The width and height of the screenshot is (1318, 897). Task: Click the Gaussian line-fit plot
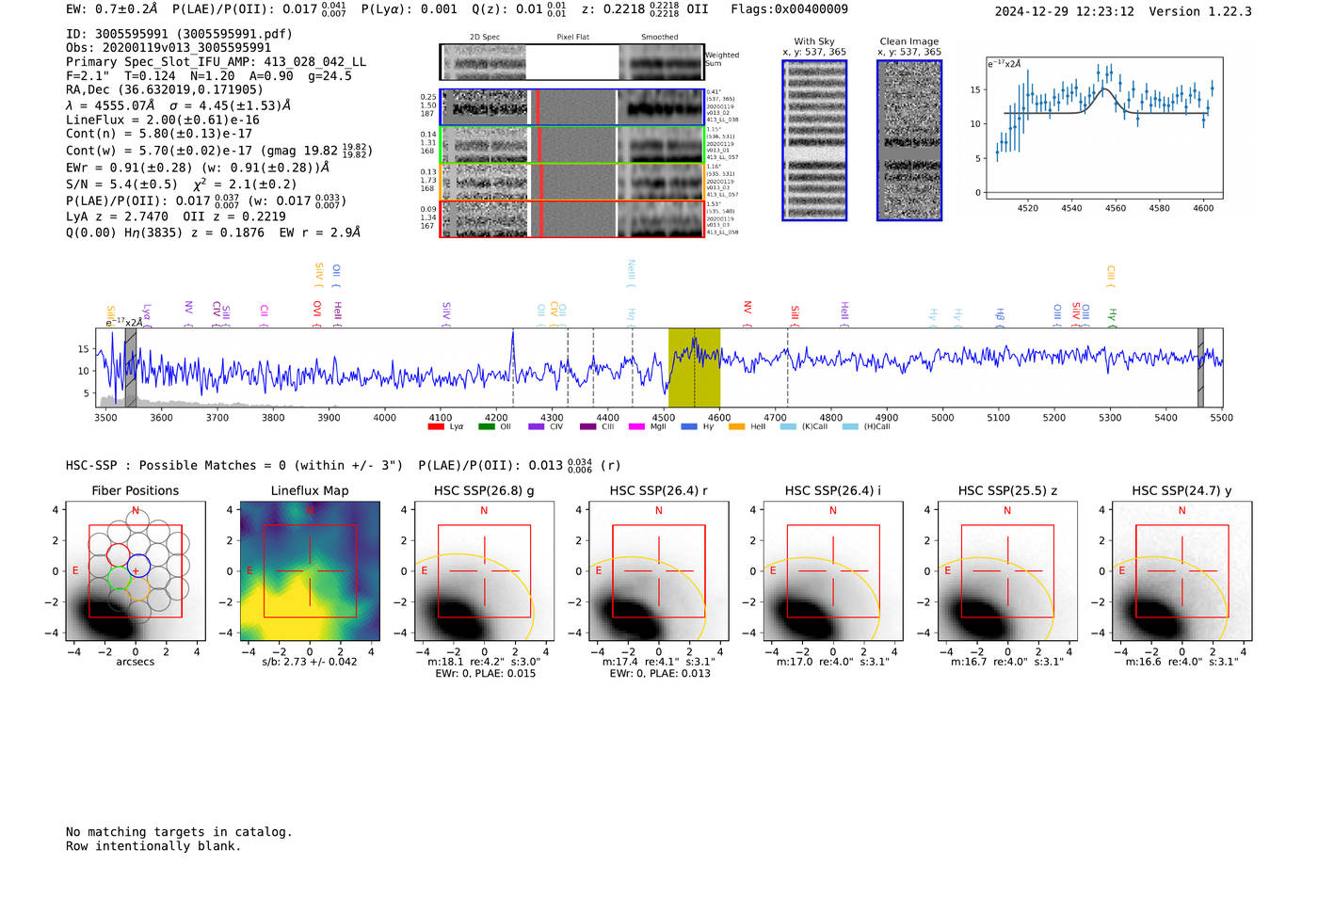coord(1103,128)
